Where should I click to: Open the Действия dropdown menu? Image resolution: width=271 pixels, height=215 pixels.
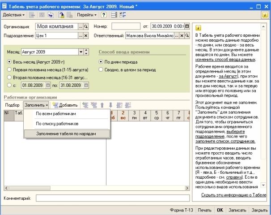click(14, 15)
